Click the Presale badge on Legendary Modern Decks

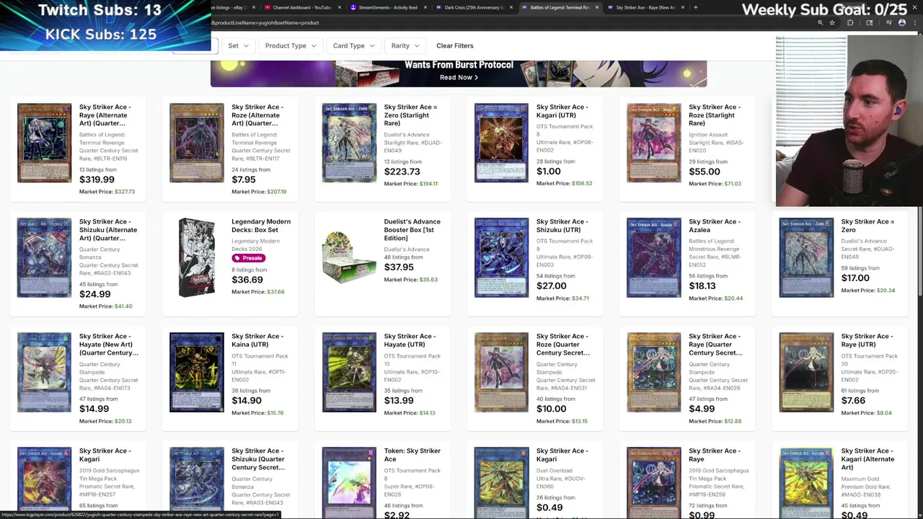(249, 258)
